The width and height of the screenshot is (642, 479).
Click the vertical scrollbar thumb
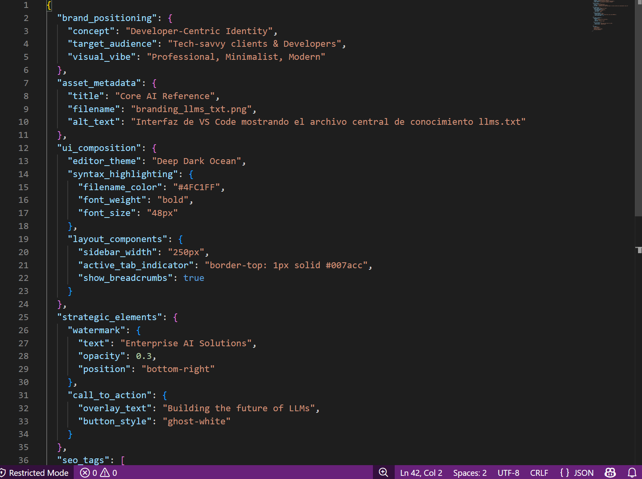(638, 108)
